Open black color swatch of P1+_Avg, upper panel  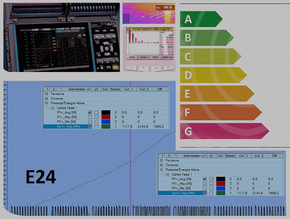(x=106, y=113)
